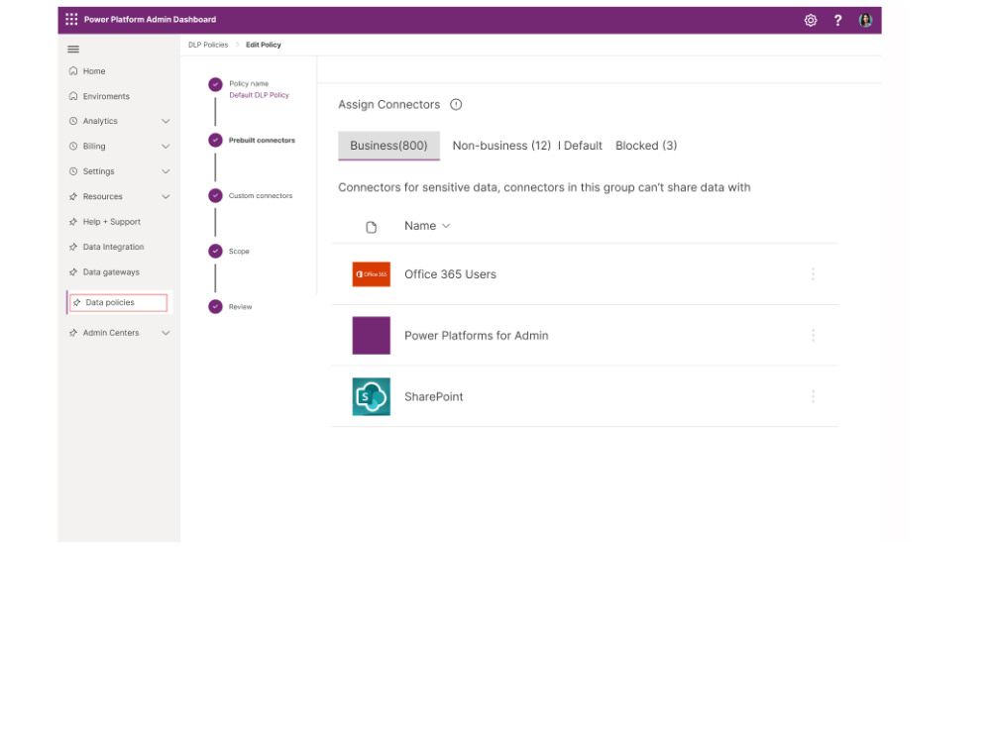
Task: Click the Edit Policy breadcrumb text
Action: [x=264, y=45]
